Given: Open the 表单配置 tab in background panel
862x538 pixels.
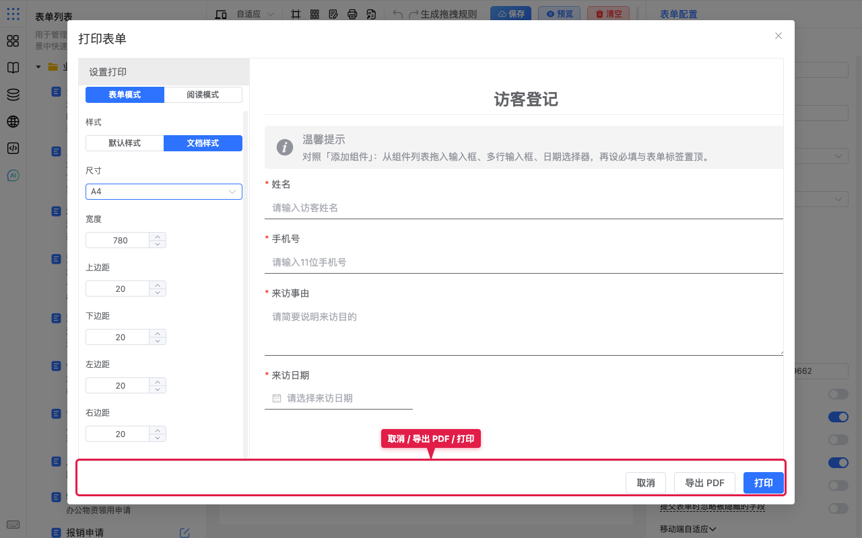Looking at the screenshot, I should click(x=679, y=14).
